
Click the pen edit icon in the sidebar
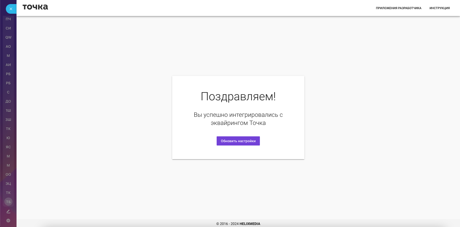[8, 212]
